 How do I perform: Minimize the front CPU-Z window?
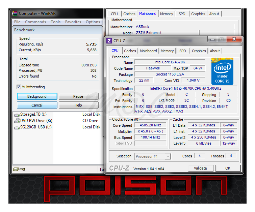click(212, 40)
